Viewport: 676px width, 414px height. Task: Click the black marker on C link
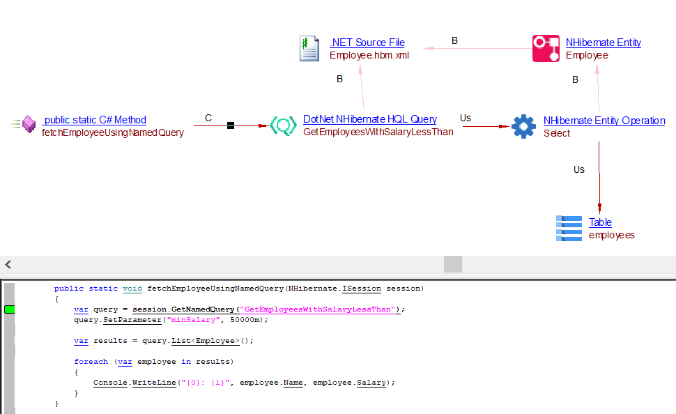coord(231,125)
